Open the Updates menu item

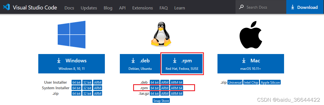(x=89, y=8)
